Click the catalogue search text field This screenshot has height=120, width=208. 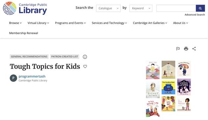click(176, 8)
